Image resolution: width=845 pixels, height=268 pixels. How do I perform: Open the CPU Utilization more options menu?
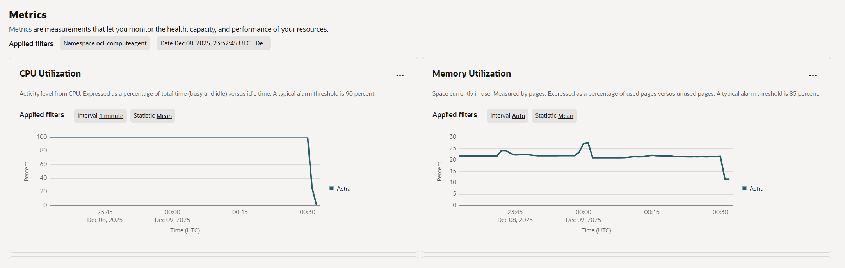pos(400,75)
